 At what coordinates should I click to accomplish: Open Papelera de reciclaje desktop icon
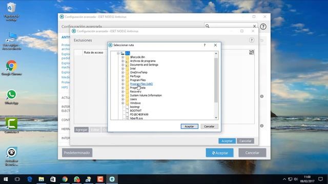[x=11, y=11]
